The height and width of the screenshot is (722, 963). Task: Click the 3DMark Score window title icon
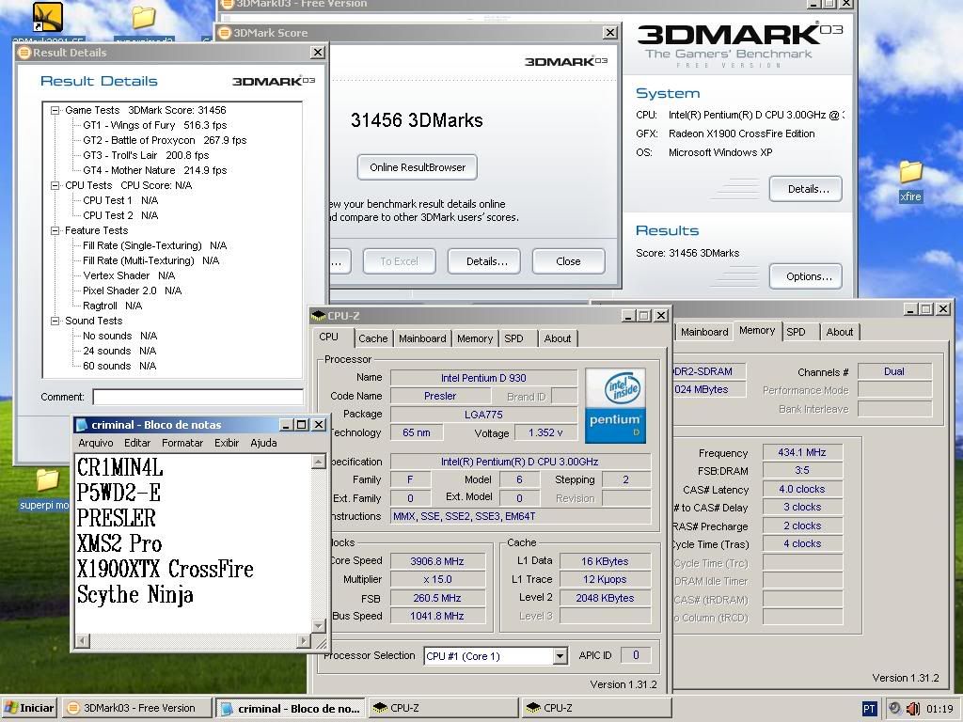(224, 33)
